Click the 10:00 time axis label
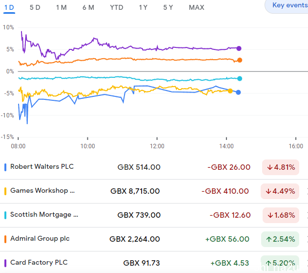 87,146
